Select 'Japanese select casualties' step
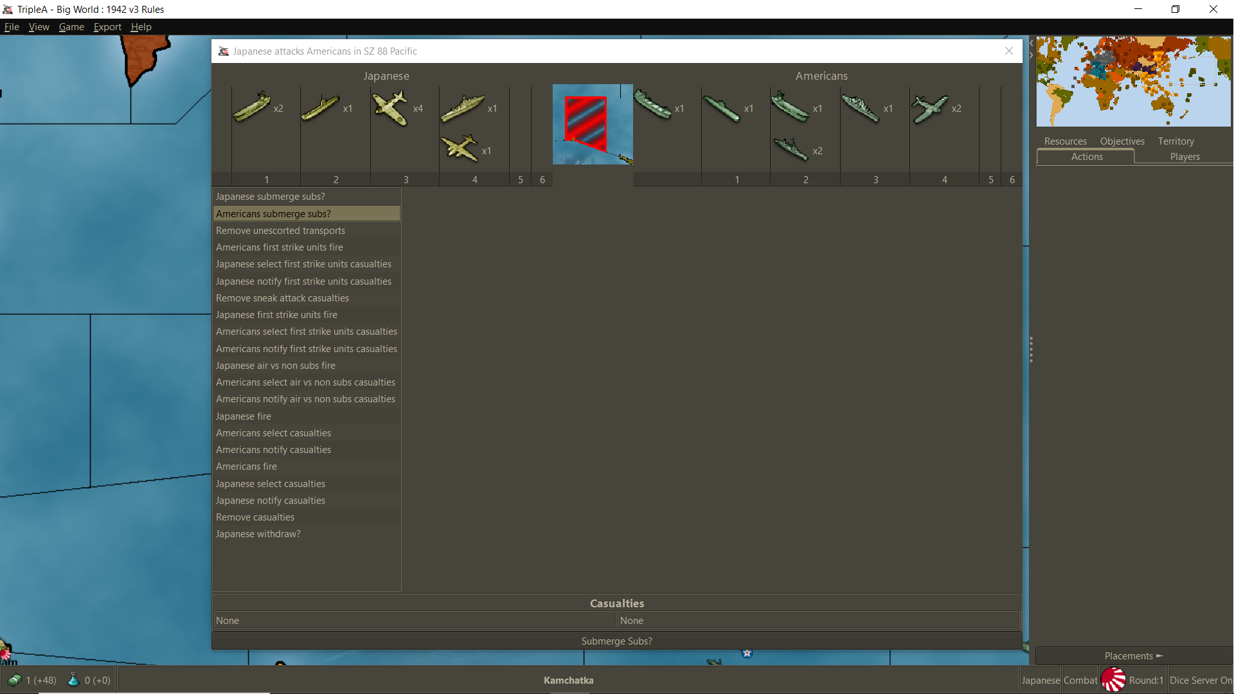The width and height of the screenshot is (1234, 694). pyautogui.click(x=307, y=484)
